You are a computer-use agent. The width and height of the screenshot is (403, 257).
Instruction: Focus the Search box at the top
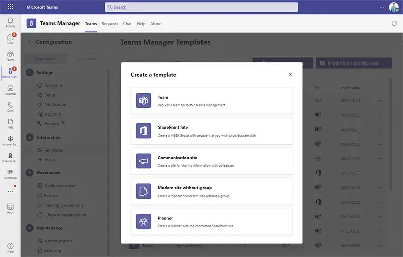click(201, 7)
